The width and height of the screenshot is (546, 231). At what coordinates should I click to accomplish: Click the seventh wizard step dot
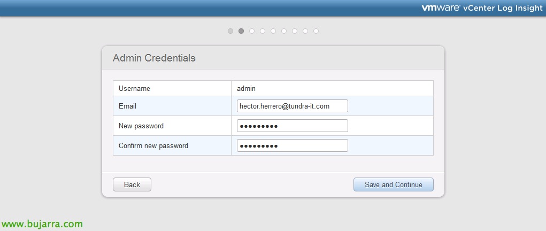(295, 31)
